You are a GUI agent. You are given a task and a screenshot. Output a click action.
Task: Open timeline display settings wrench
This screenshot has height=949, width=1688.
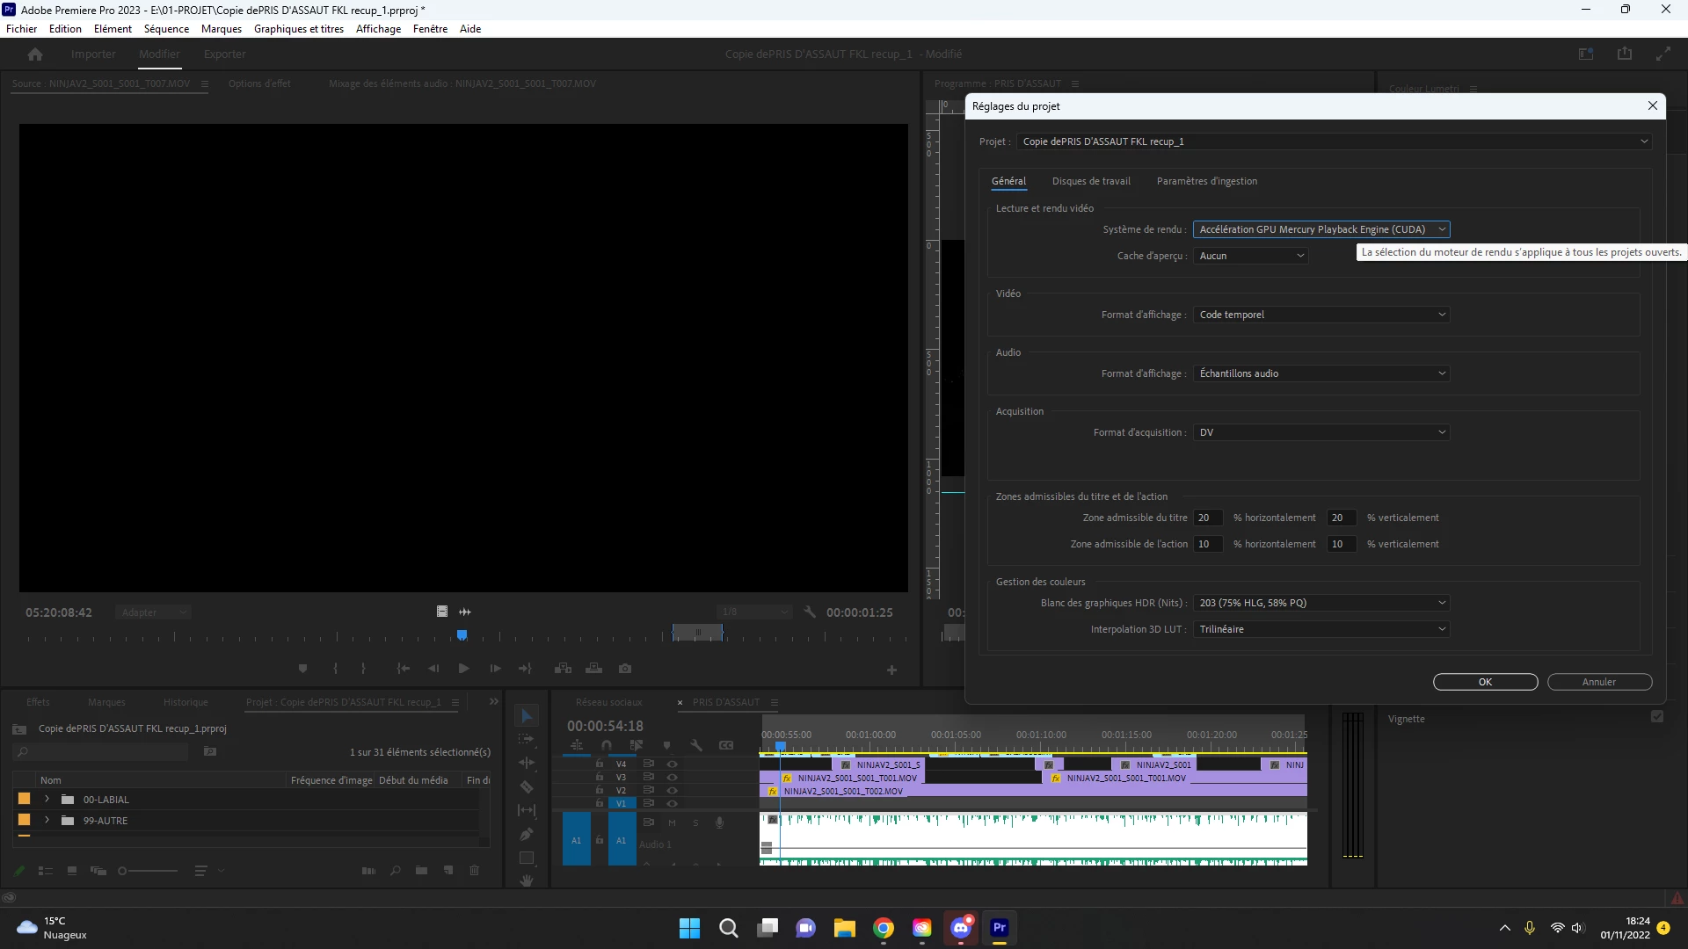[x=696, y=745]
